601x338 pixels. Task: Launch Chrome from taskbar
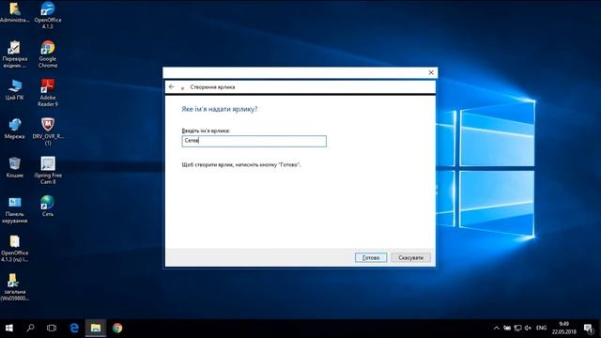(117, 328)
